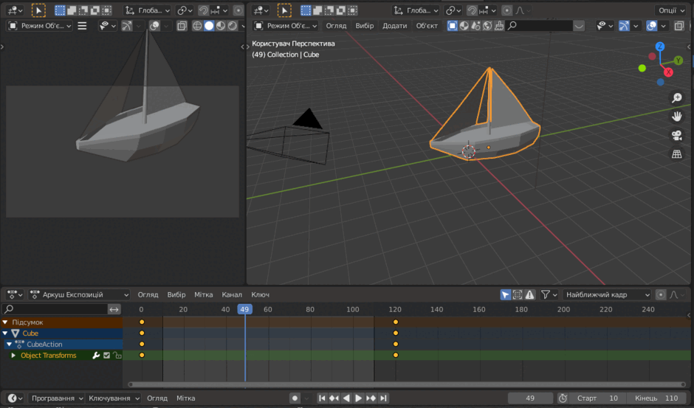Open the View menu in the right viewport
Viewport: 694px width, 408px height.
pyautogui.click(x=336, y=26)
